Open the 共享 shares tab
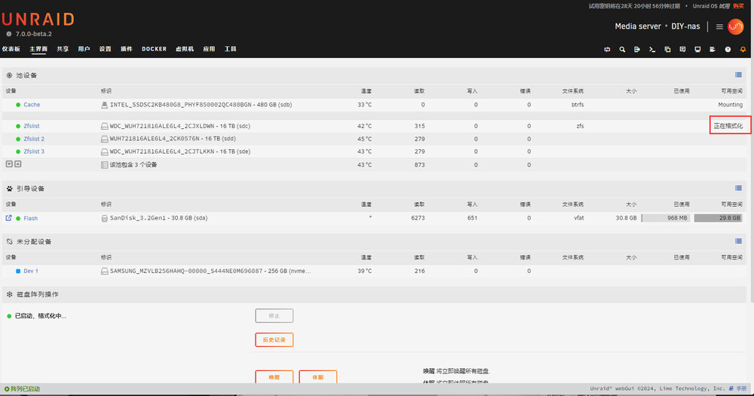The image size is (754, 396). point(63,49)
